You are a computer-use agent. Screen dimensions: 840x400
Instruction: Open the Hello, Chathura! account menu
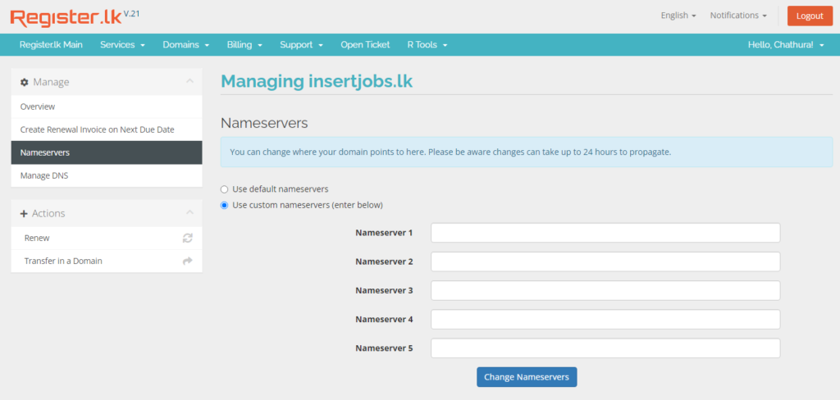coord(786,45)
